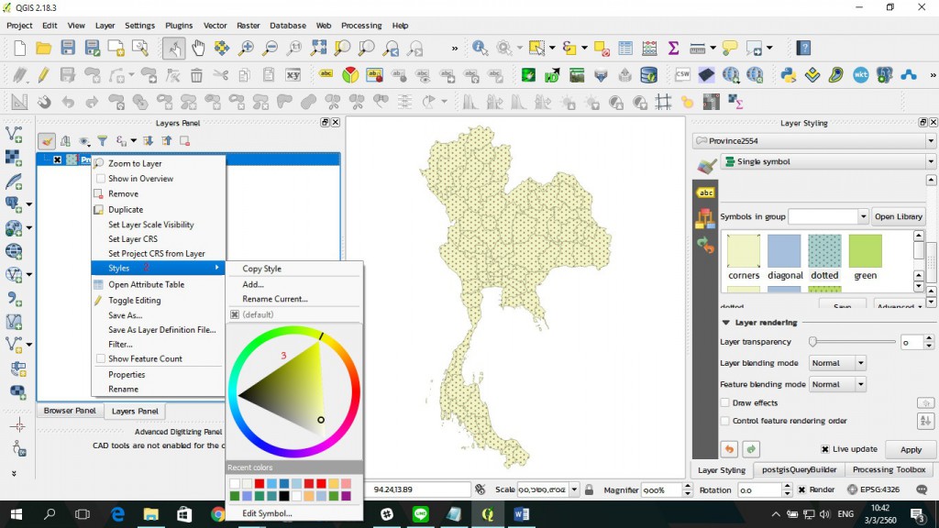This screenshot has width=939, height=528.
Task: Click the Open Library button
Action: [x=898, y=216]
